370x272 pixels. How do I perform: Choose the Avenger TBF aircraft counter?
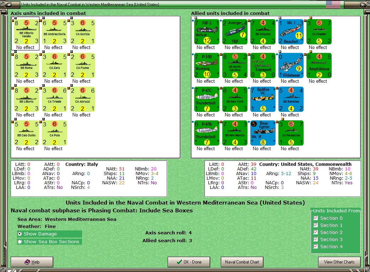point(235,32)
